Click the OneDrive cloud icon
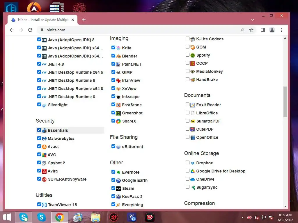This screenshot has width=298, height=223. click(x=193, y=179)
